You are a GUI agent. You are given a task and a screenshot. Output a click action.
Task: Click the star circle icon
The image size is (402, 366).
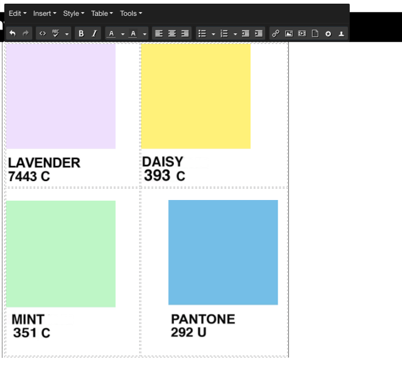click(328, 33)
